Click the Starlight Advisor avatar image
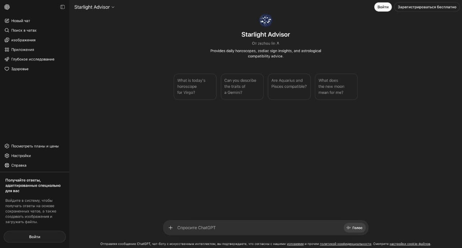Image resolution: width=462 pixels, height=248 pixels. coord(266,20)
